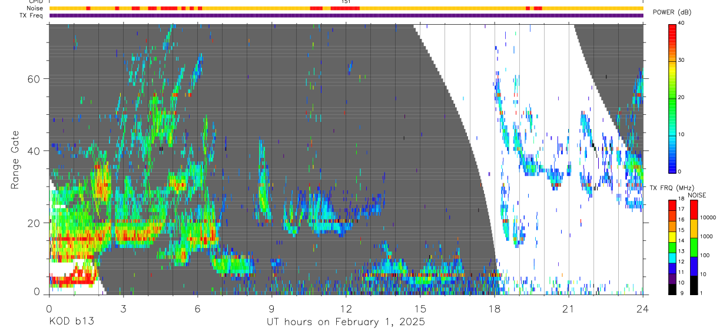
Task: Click the orange and red Noise strip above the plot
Action: click(346, 9)
